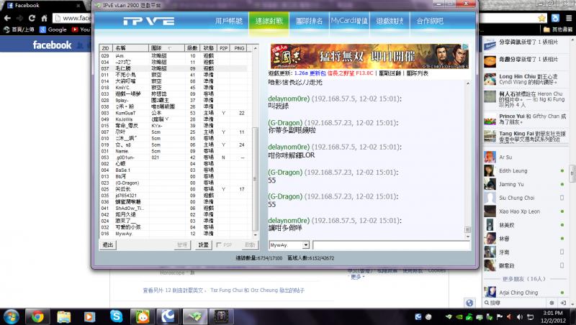Open Windows Explorer folder on taskbar
This screenshot has height=325, width=576.
click(x=63, y=316)
